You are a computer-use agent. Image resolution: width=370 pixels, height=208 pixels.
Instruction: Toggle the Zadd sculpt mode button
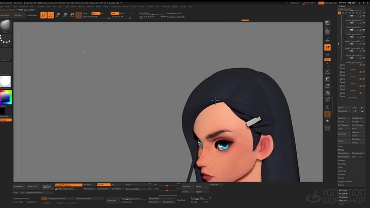tap(115, 14)
